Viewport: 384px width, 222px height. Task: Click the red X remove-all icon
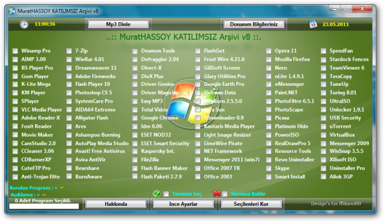(x=217, y=194)
